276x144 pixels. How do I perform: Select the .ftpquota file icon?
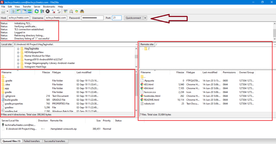pyautogui.click(x=142, y=81)
